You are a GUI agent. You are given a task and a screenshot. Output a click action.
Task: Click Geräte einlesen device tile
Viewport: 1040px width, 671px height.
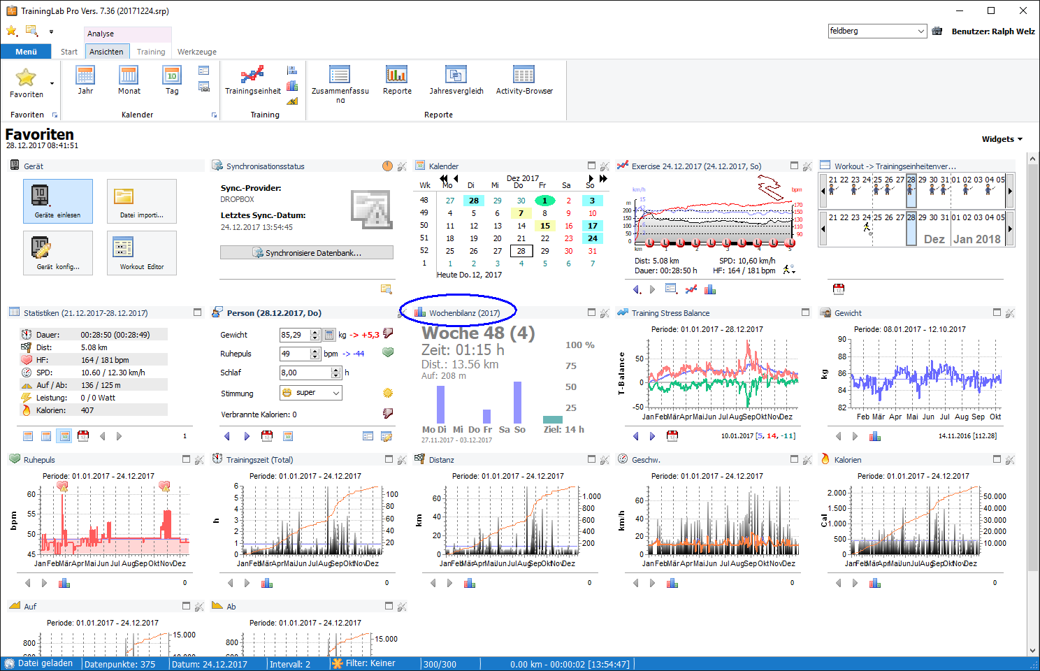(58, 201)
